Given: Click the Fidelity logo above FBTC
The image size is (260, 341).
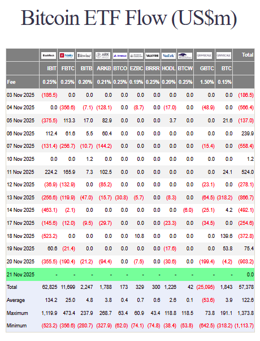Looking at the screenshot, I should [x=67, y=56].
